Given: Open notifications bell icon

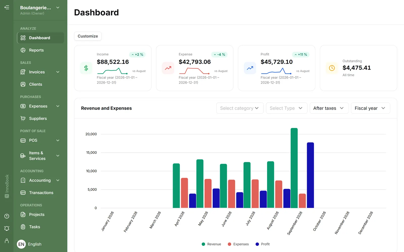Looking at the screenshot, I should tap(7, 228).
